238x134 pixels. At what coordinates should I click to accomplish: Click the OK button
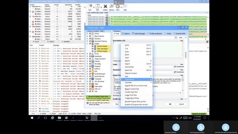point(170,104)
